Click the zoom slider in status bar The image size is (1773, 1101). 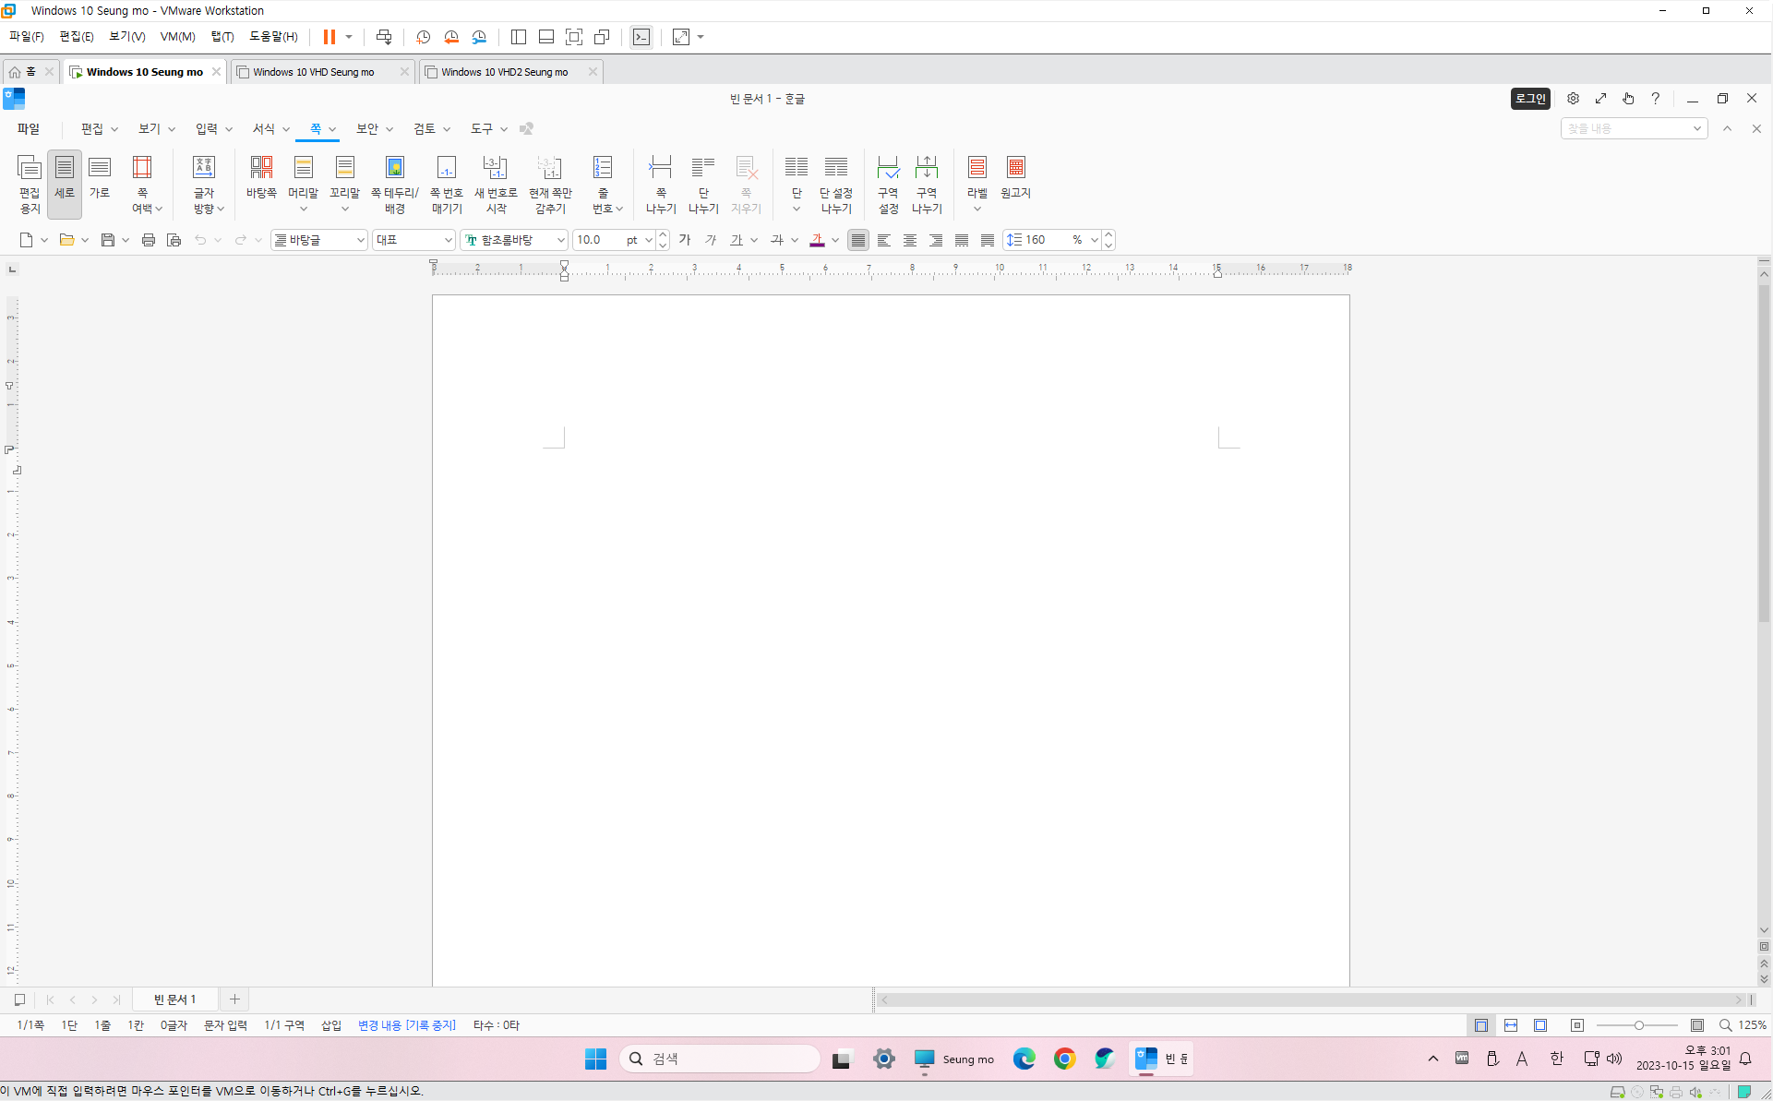pos(1638,1025)
